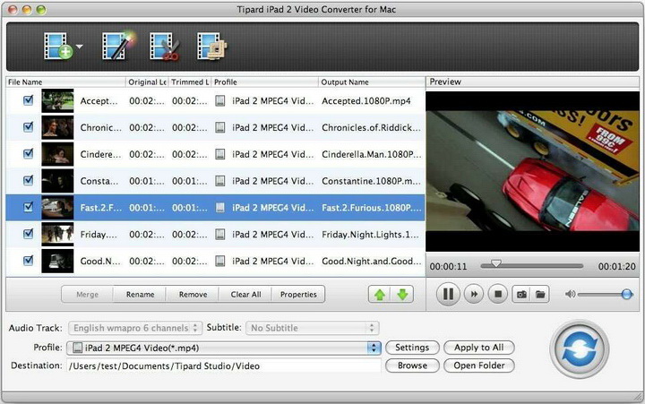
Task: Select the Friday.Night.Lights output name
Action: [x=370, y=235]
